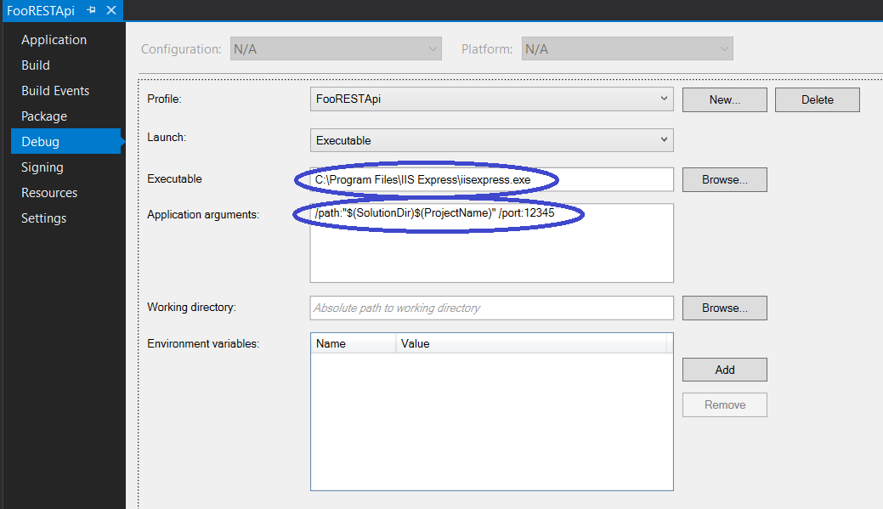
Task: Add a new environment variable
Action: tap(724, 370)
